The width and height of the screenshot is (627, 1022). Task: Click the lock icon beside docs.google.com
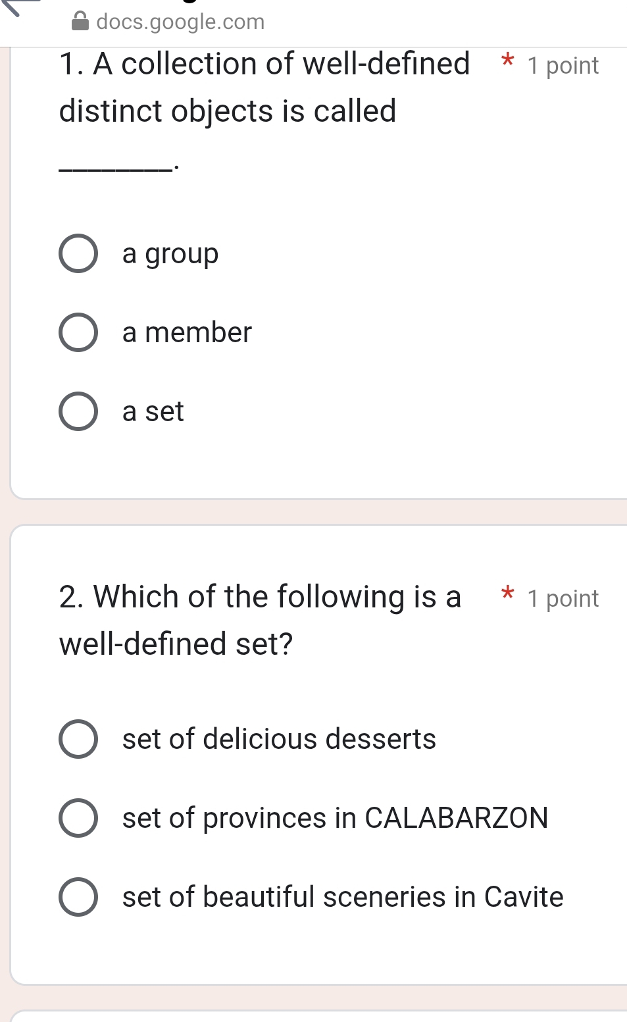tap(78, 21)
